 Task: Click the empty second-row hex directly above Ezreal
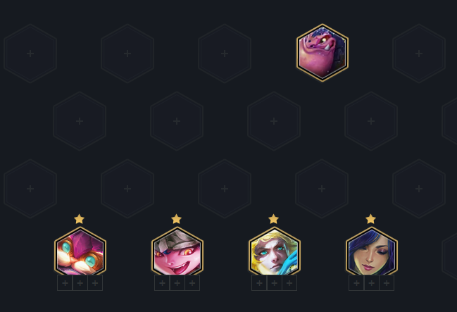click(274, 121)
